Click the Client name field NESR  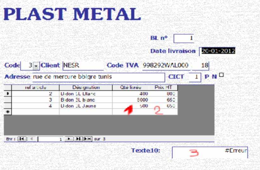click(x=83, y=66)
